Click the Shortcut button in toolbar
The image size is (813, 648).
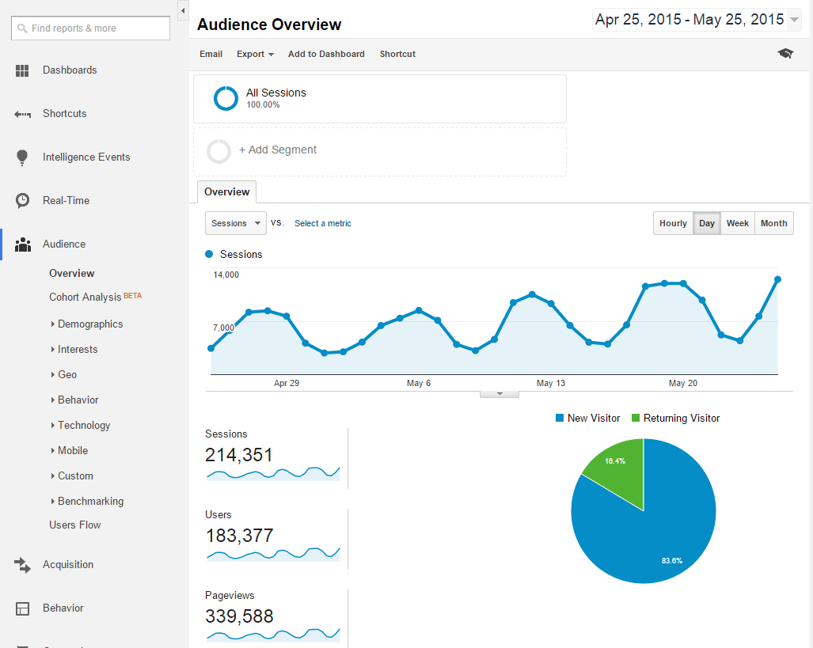pyautogui.click(x=397, y=54)
